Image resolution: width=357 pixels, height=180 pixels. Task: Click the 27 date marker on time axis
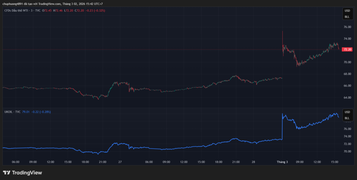(x=120, y=162)
